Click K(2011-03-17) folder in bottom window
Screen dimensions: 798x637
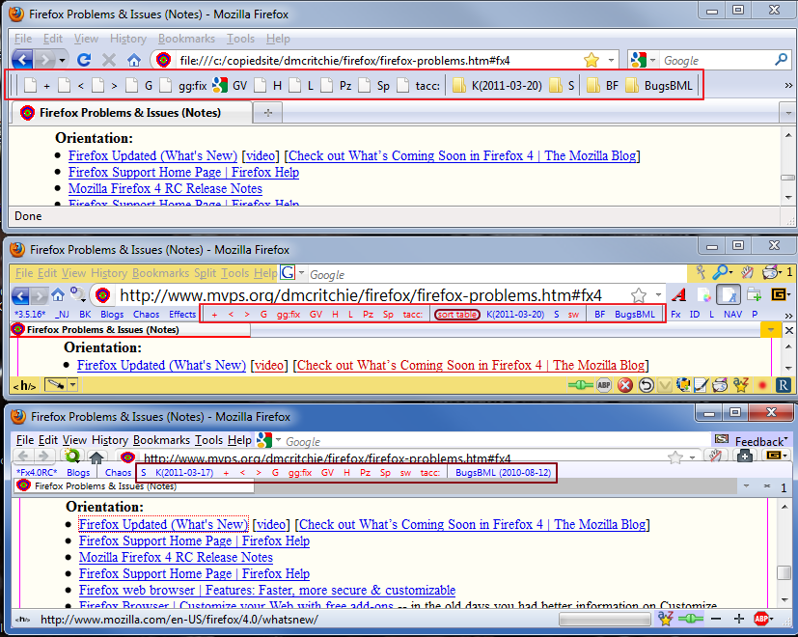pyautogui.click(x=184, y=473)
